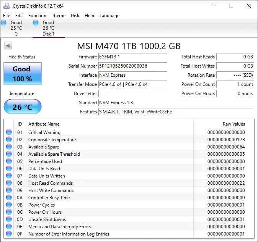Click the MSI M470 1TB disk title
Viewport: 258px width, 242px height.
click(129, 46)
